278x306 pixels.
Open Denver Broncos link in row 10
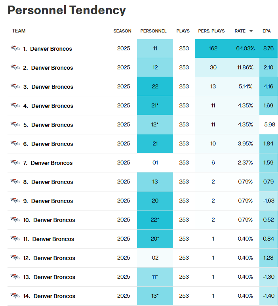coord(54,220)
